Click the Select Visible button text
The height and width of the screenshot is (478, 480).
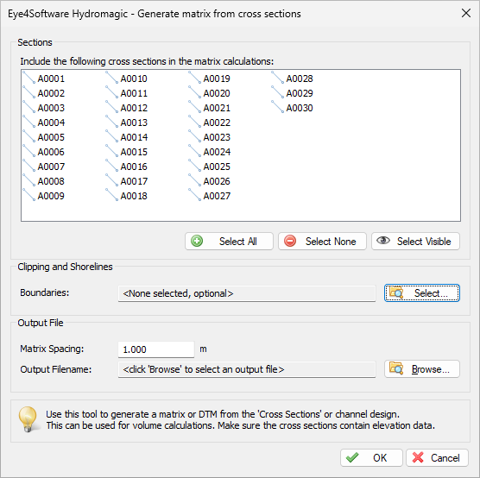coord(424,242)
